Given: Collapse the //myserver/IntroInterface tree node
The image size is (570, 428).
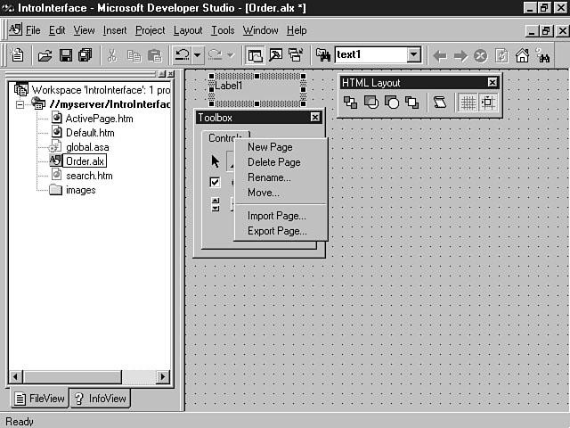Looking at the screenshot, I should tap(20, 104).
